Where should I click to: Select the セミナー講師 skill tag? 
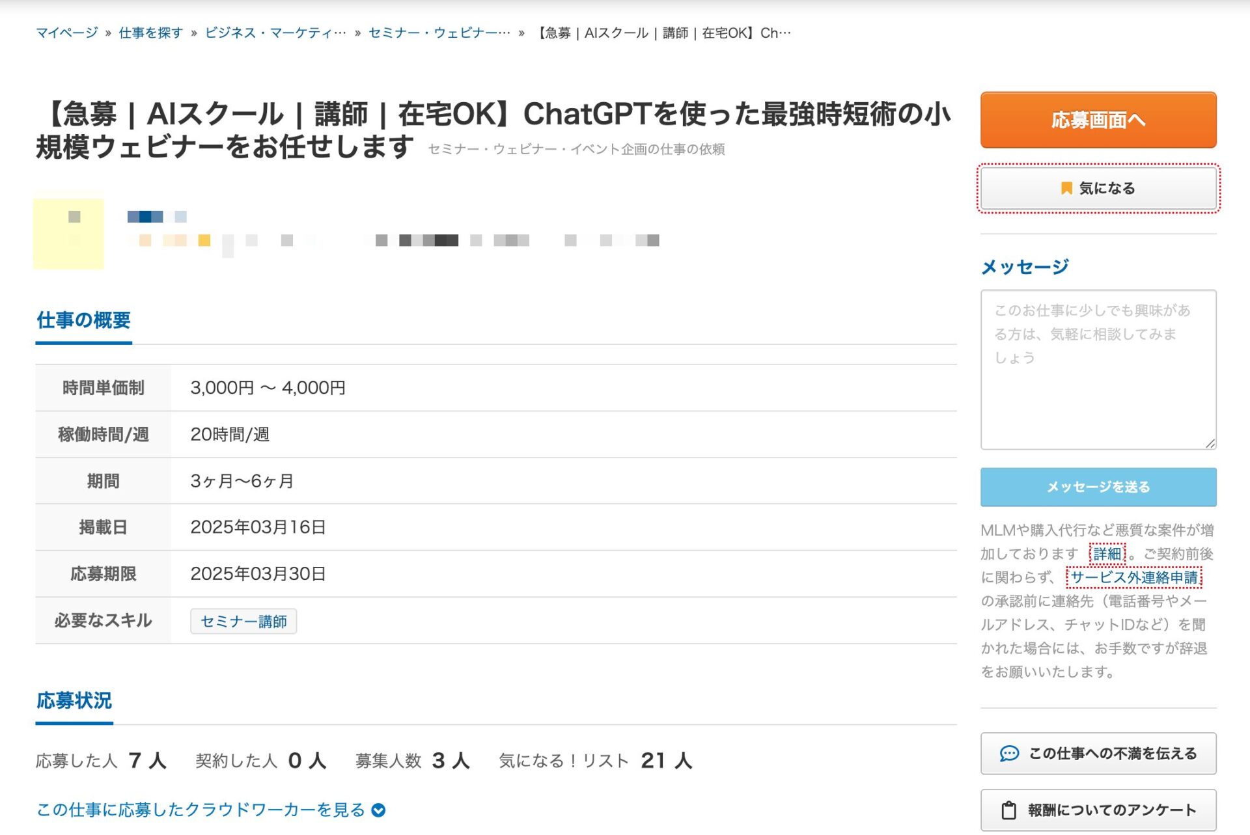[x=243, y=622]
